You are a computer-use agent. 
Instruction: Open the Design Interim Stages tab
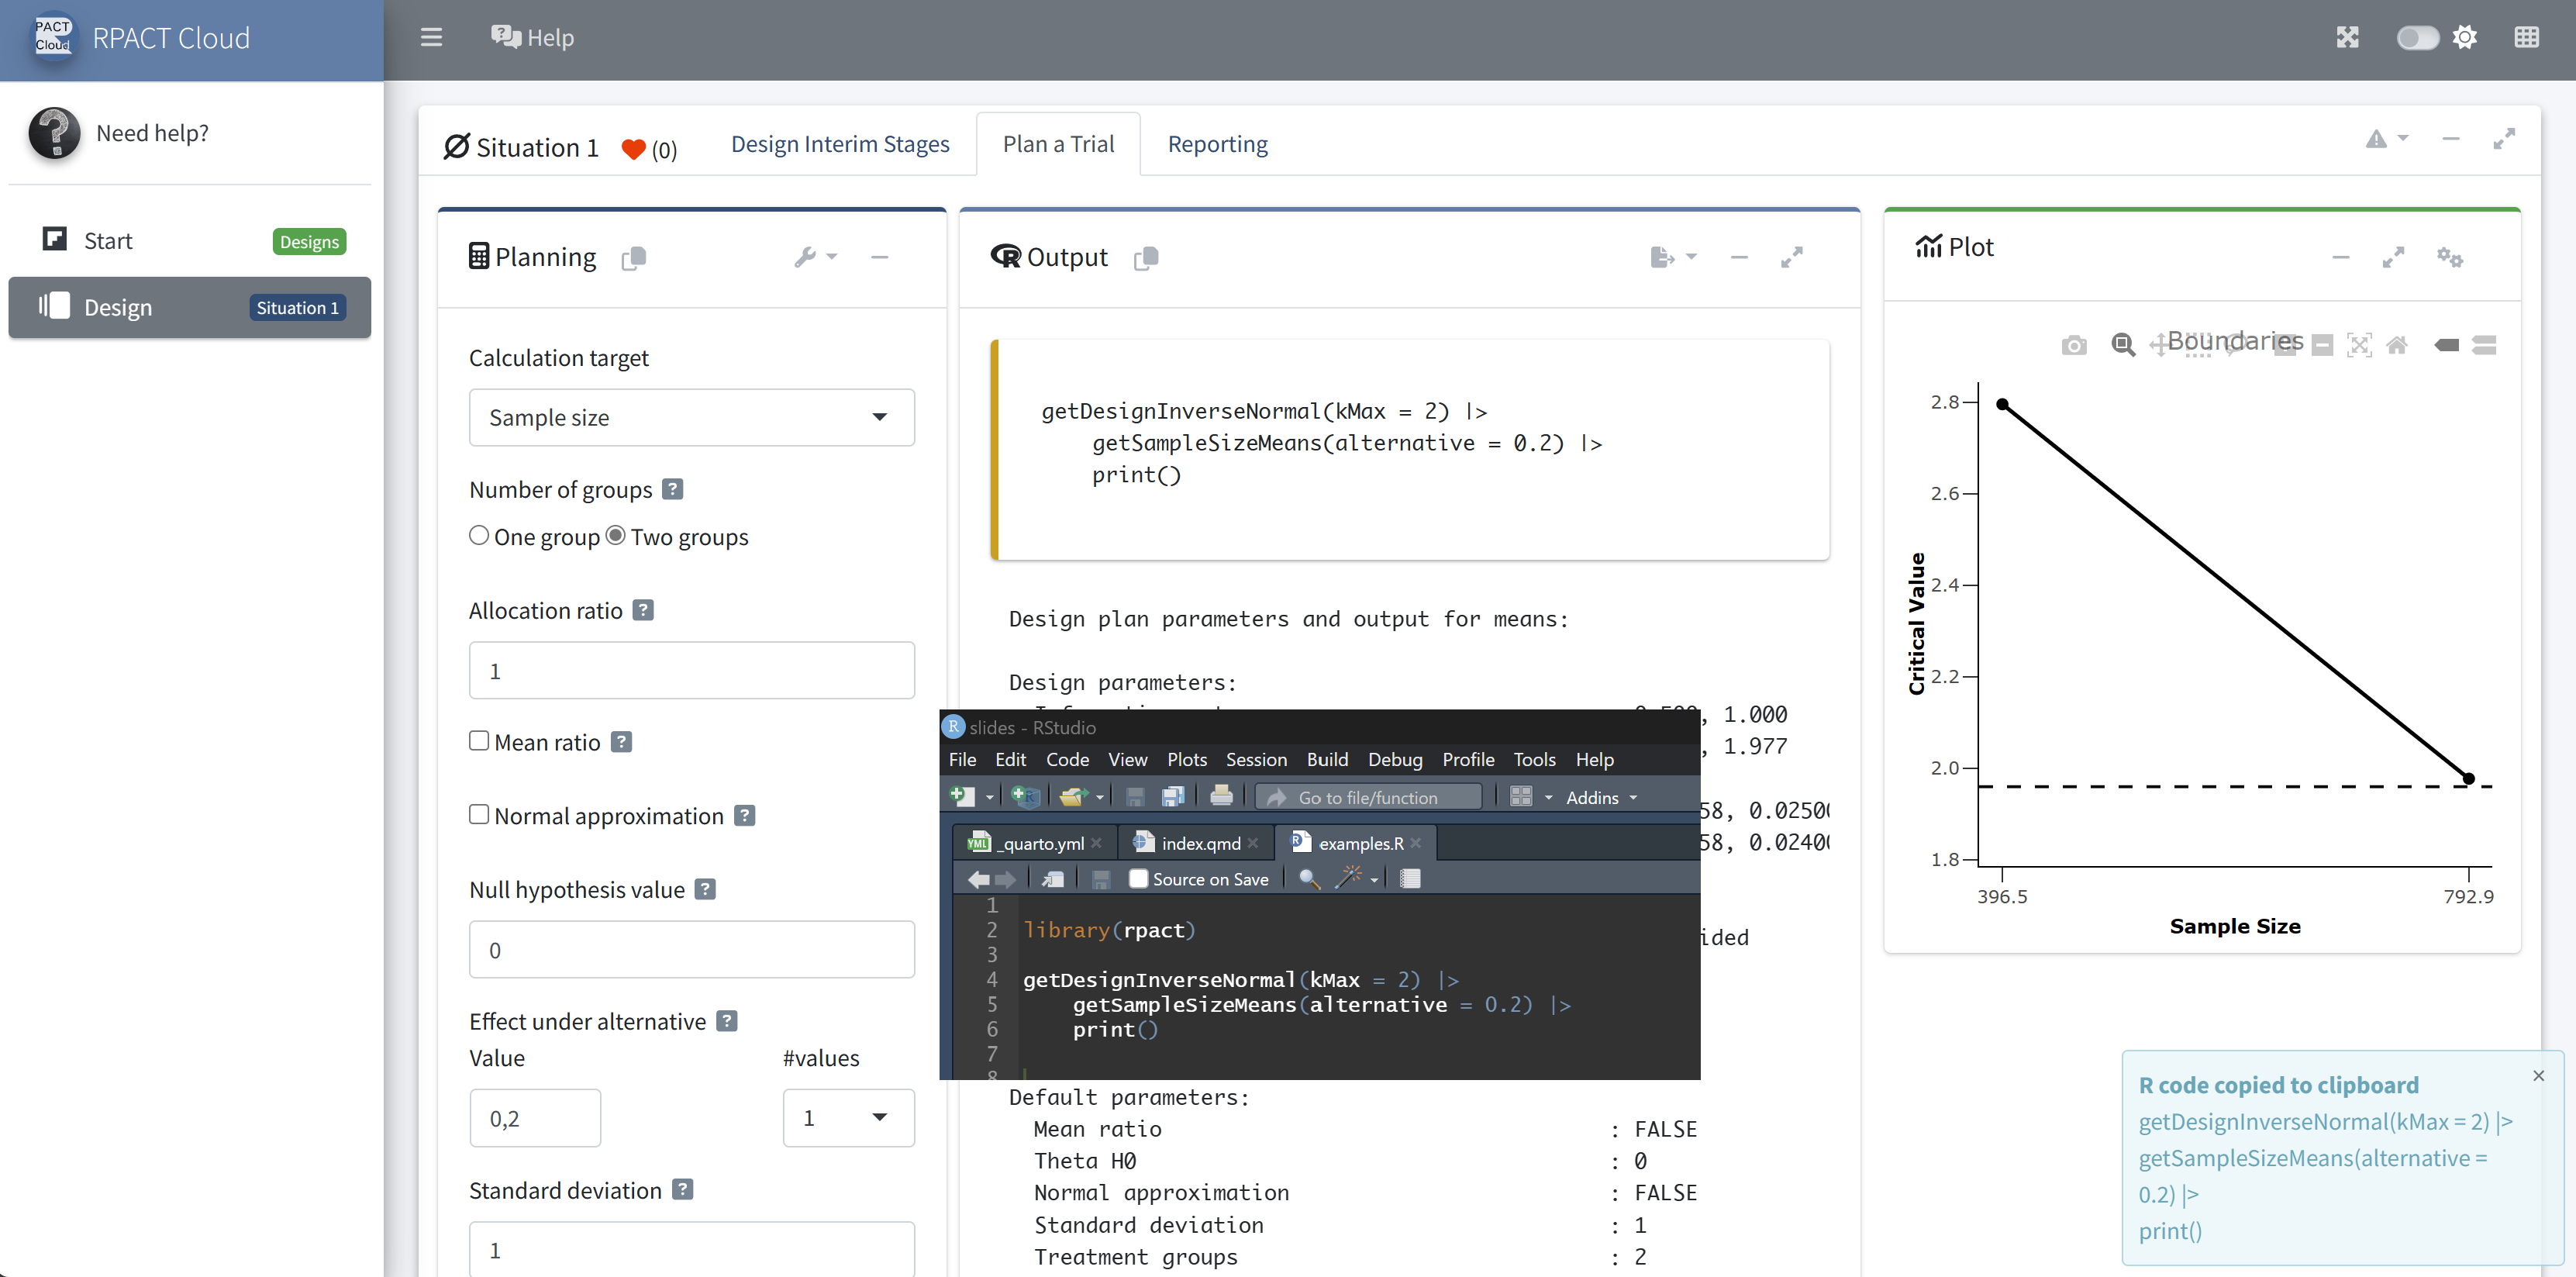840,144
